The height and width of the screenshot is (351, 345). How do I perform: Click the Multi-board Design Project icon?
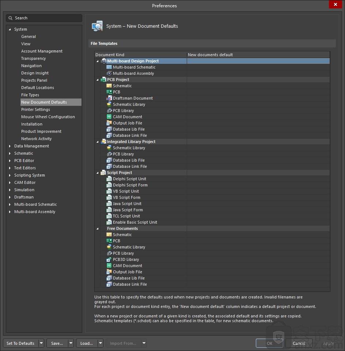[103, 61]
